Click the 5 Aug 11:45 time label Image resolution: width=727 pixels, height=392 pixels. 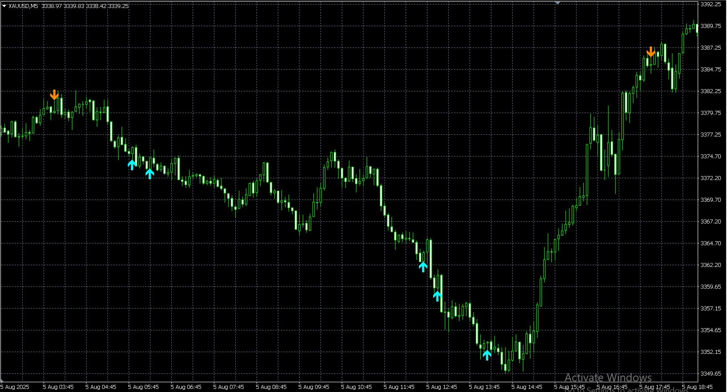click(x=399, y=387)
